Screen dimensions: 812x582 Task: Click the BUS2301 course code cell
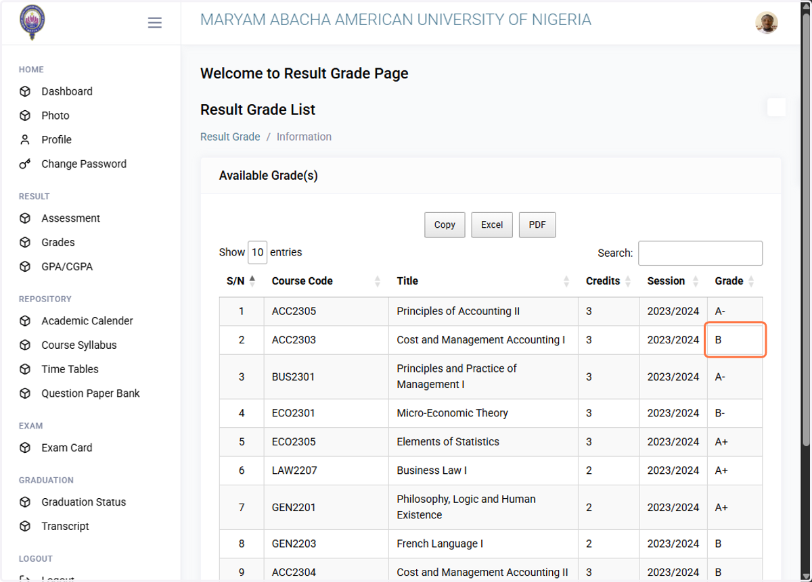point(326,377)
